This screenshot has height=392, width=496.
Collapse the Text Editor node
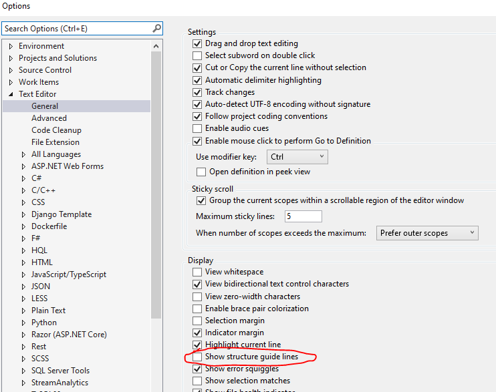click(11, 94)
